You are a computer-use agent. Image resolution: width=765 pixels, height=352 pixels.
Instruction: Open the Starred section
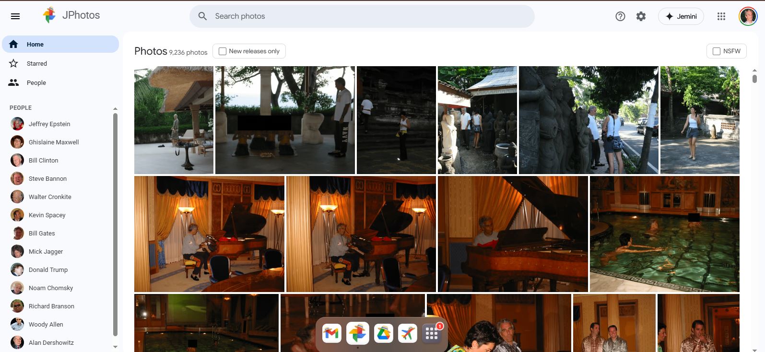click(60, 63)
